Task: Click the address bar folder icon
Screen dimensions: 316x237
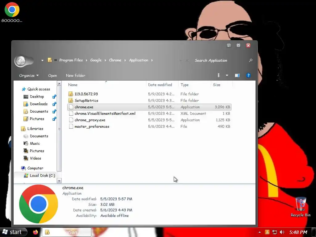Action: (x=50, y=60)
